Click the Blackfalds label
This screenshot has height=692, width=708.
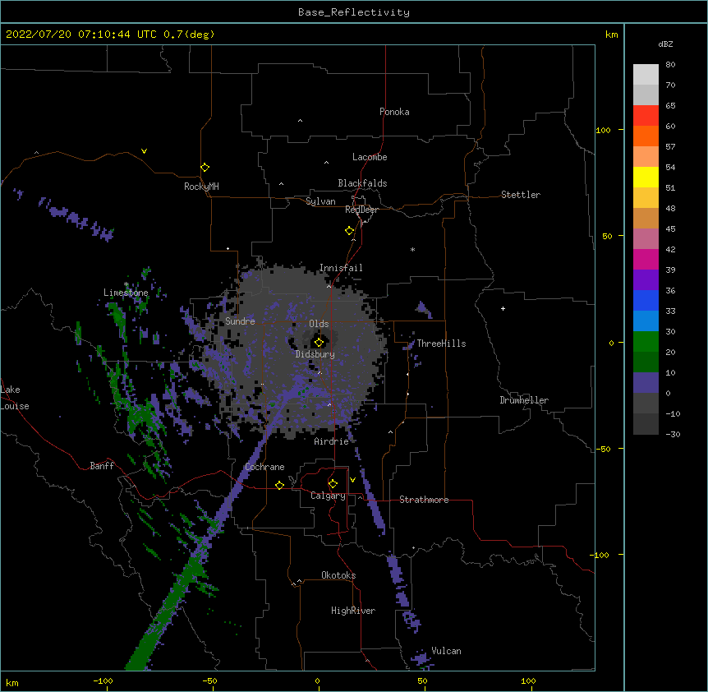pyautogui.click(x=362, y=183)
